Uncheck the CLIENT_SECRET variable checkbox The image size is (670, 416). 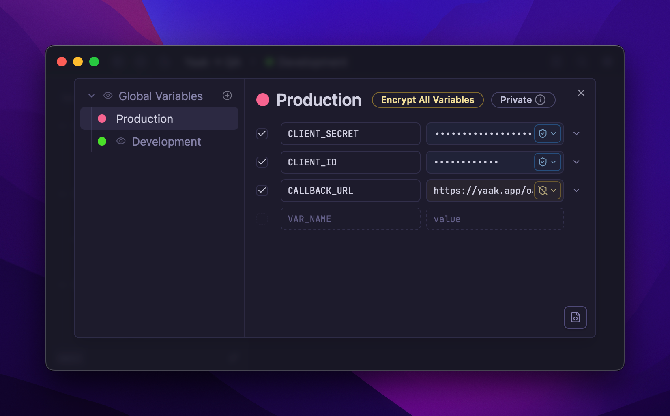point(262,133)
